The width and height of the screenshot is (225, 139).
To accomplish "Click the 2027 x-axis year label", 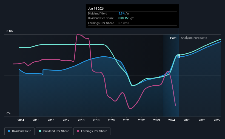I will [217, 120].
